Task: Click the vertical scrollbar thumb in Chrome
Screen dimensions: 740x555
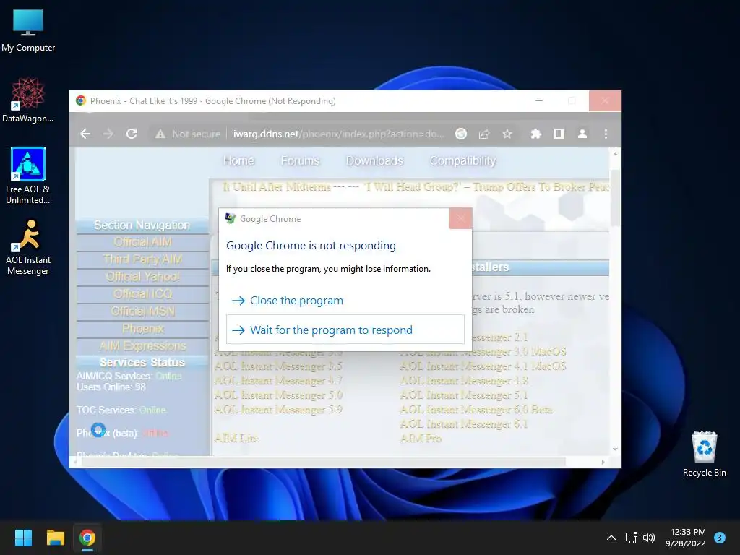Action: click(x=615, y=198)
